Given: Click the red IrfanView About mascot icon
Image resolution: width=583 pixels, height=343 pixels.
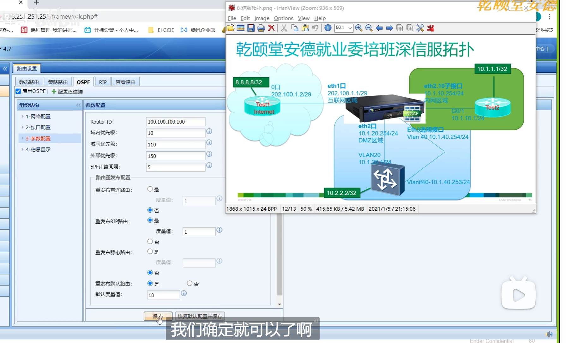Looking at the screenshot, I should [430, 28].
